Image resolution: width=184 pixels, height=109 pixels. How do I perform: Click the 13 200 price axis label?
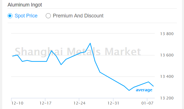[167, 98]
